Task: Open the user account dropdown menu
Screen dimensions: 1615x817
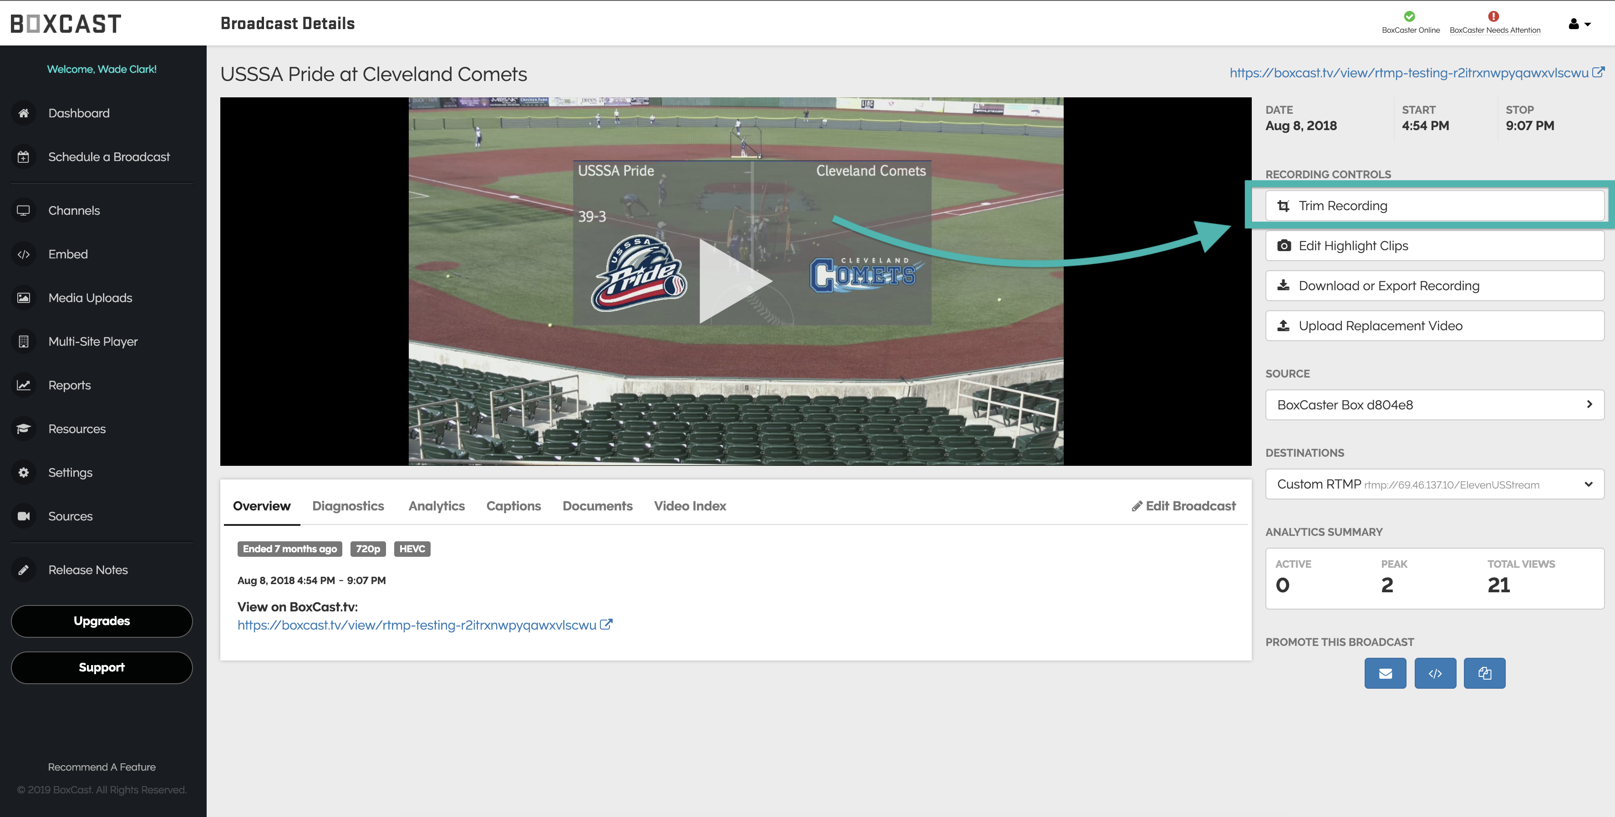Action: point(1579,25)
